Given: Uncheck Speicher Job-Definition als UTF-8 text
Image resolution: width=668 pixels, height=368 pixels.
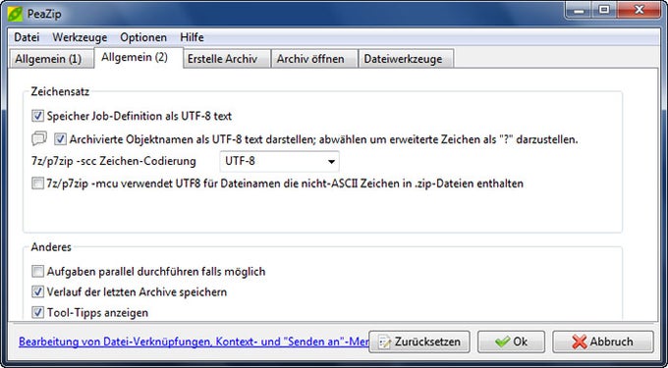Looking at the screenshot, I should tap(38, 116).
